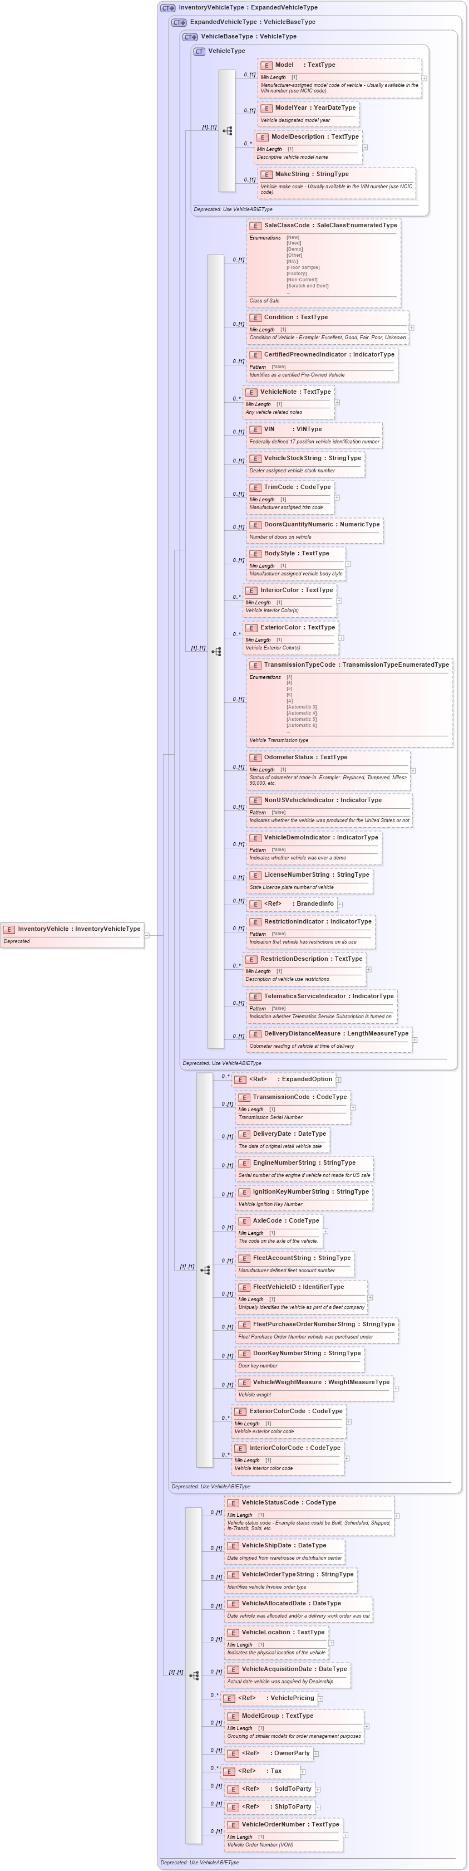
Task: Click the E icon of VehicleAcquisitionDate element
Action: (233, 1669)
